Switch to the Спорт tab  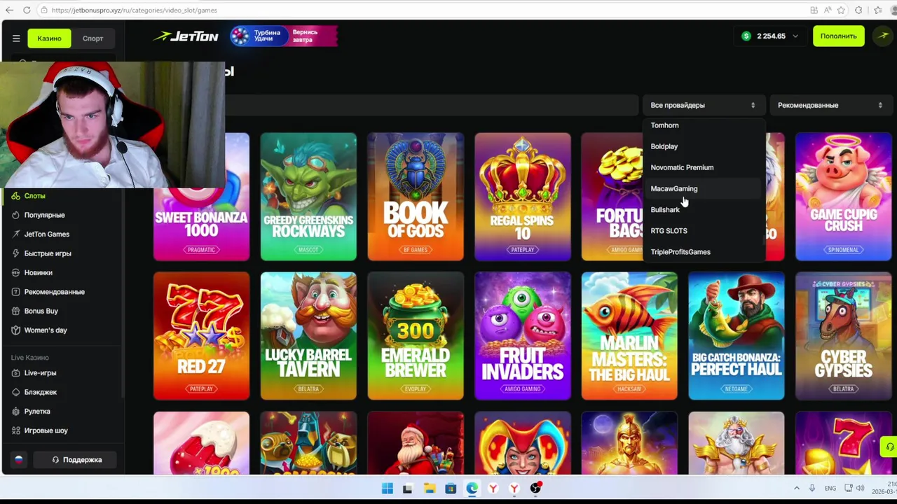pos(93,38)
